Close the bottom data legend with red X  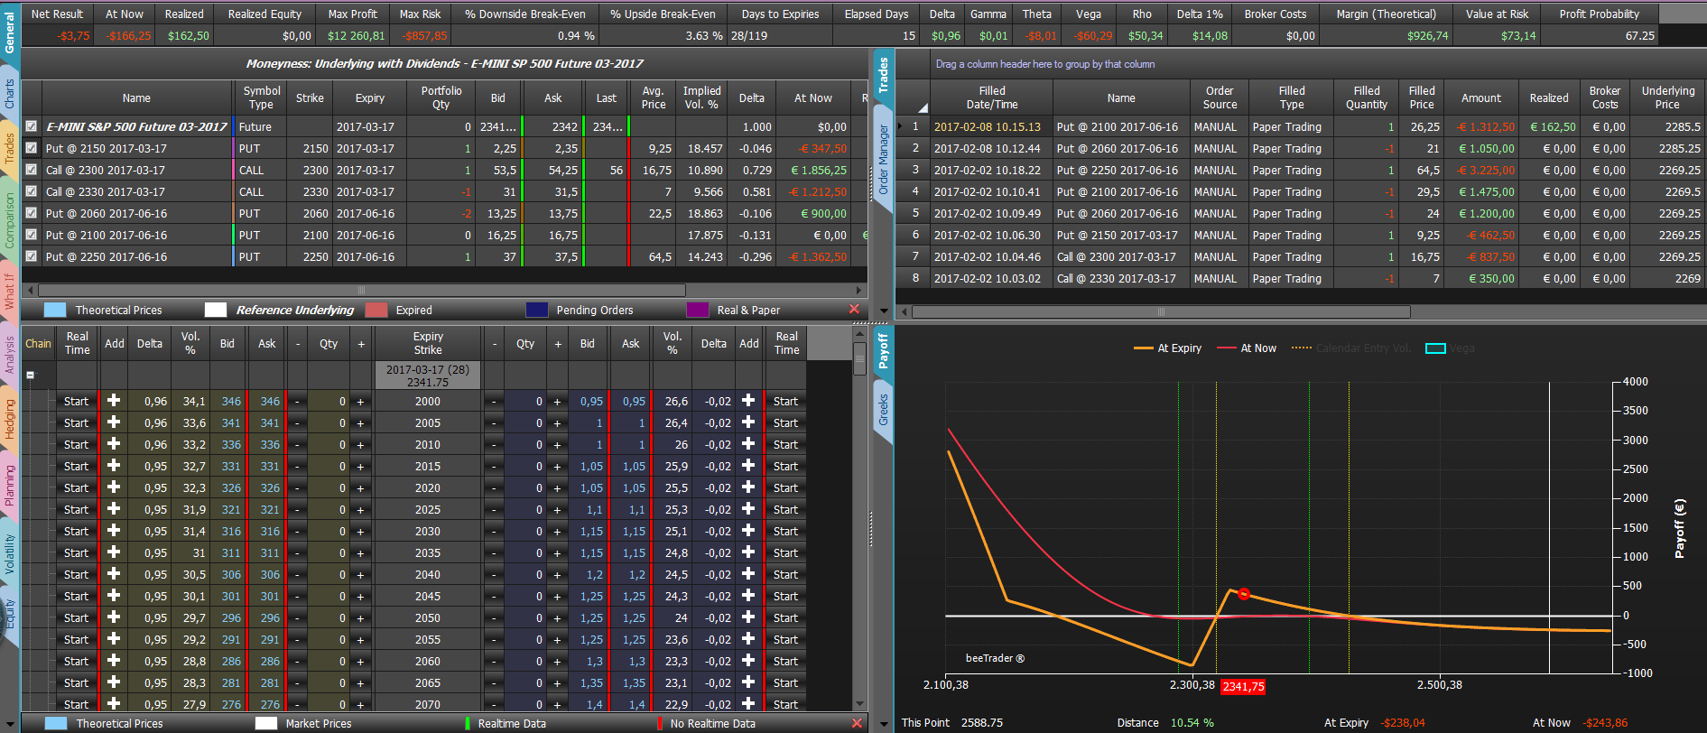(857, 723)
